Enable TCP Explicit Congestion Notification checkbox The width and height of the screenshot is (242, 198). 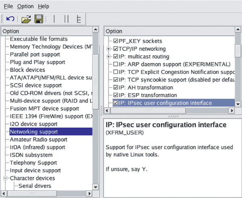[116, 72]
